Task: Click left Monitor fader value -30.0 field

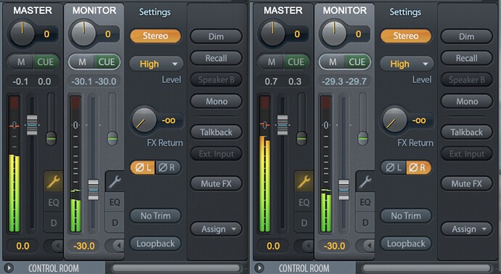Action: (x=84, y=246)
